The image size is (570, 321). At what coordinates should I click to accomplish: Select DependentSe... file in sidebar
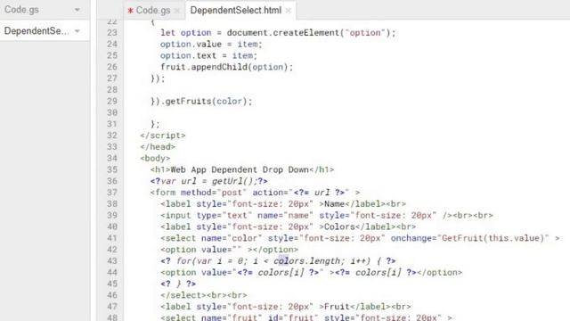(37, 31)
